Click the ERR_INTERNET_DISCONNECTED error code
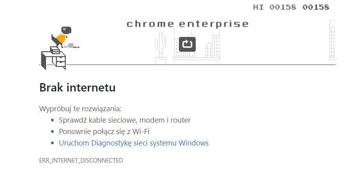Screen dimensions: 345x179 (81, 160)
